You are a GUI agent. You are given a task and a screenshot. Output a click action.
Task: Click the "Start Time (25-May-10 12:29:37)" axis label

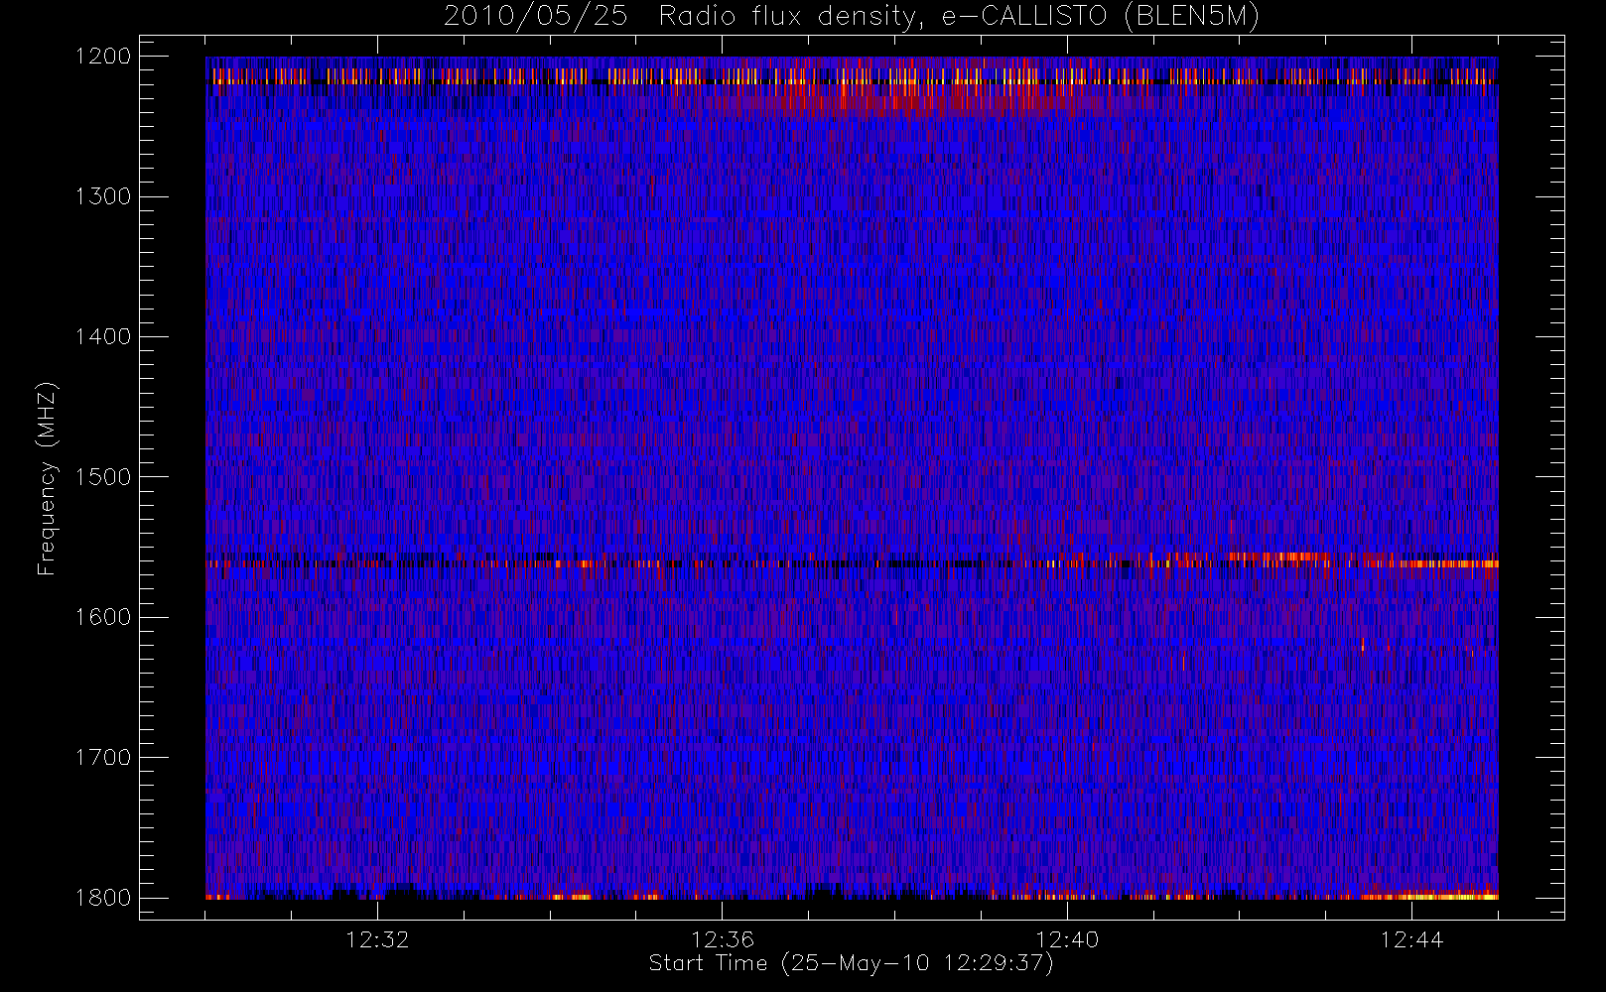tap(851, 963)
